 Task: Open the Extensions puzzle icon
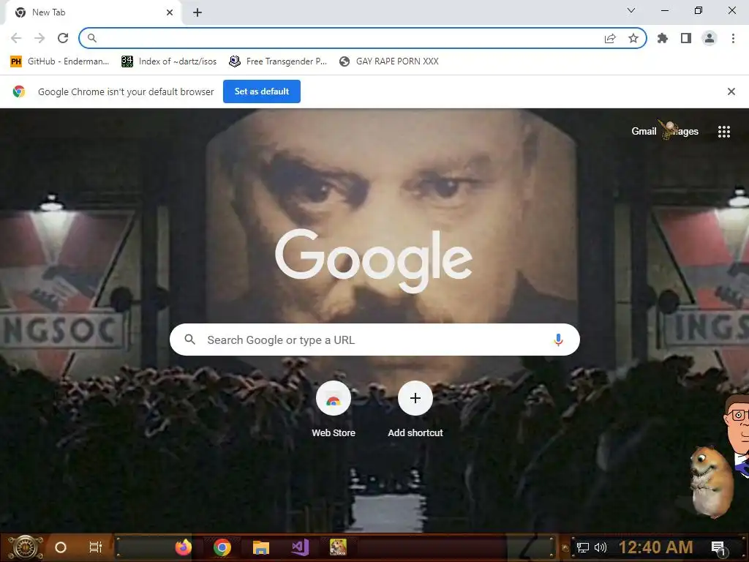663,38
